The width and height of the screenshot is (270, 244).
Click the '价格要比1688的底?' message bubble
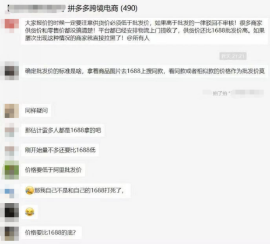[x=51, y=232]
